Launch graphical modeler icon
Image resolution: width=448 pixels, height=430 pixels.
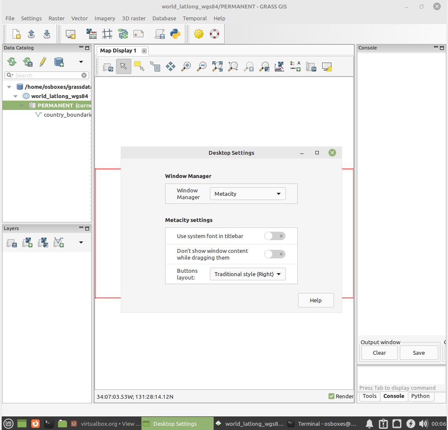[123, 34]
